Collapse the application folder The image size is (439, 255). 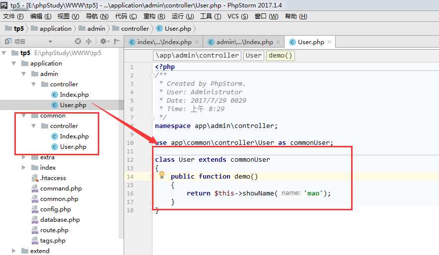(14, 64)
